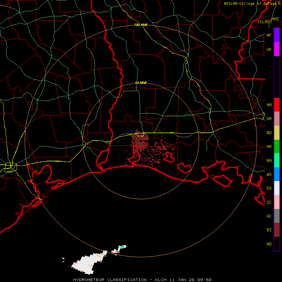Click the RA light green legend swatch
The image size is (282, 282).
tap(277, 160)
